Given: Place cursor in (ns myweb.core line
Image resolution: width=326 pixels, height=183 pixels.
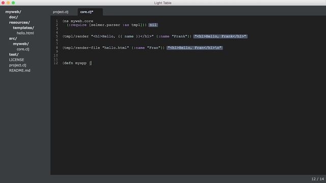Looking at the screenshot, I should point(78,21).
